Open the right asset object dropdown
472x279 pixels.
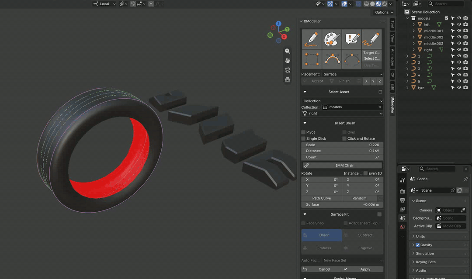click(343, 114)
